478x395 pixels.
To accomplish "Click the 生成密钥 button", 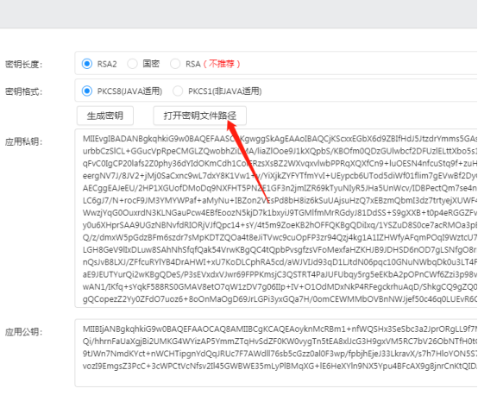I will (105, 116).
